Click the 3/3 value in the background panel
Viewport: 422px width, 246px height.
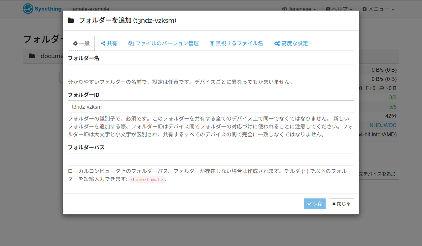pyautogui.click(x=393, y=97)
